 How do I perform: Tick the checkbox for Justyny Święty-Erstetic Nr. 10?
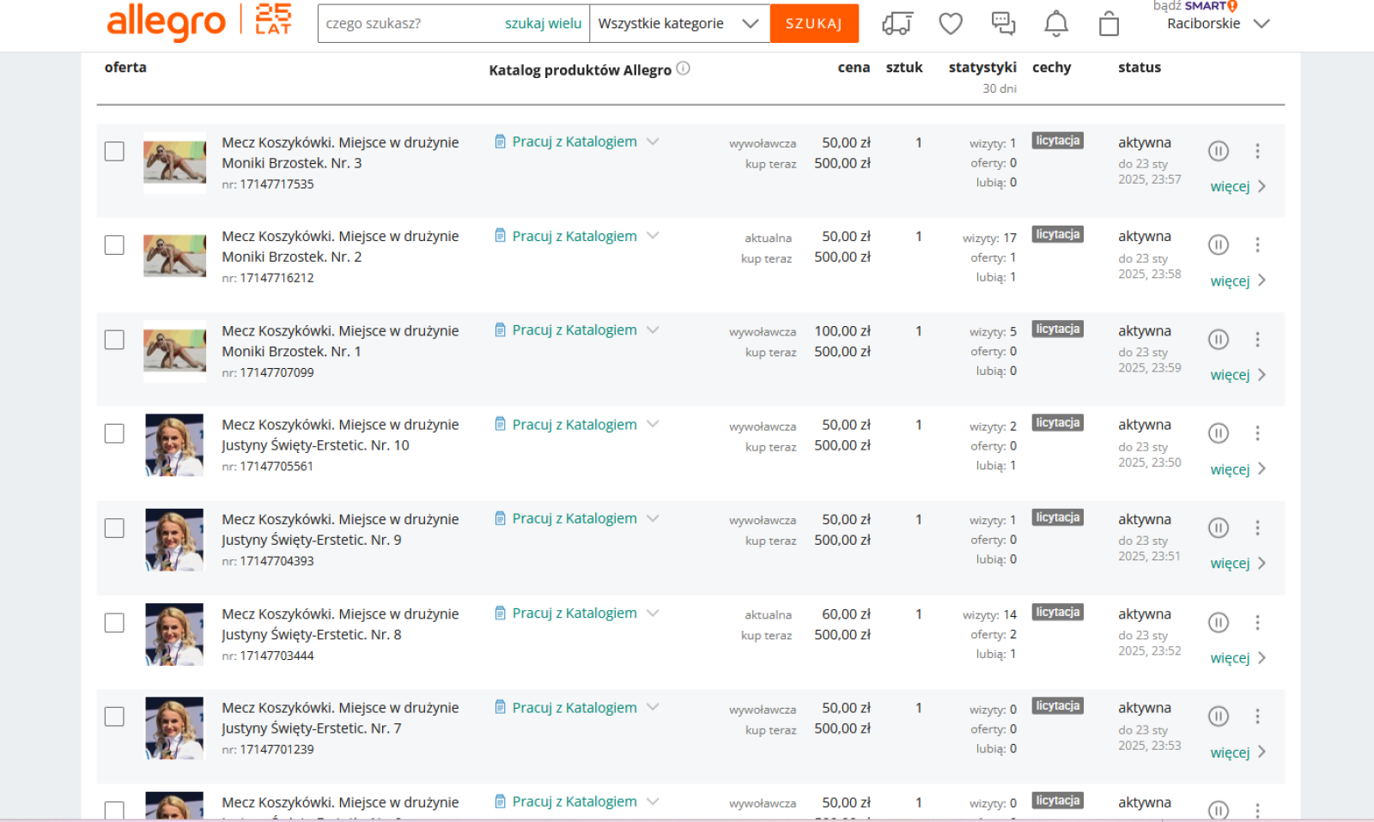tap(114, 433)
